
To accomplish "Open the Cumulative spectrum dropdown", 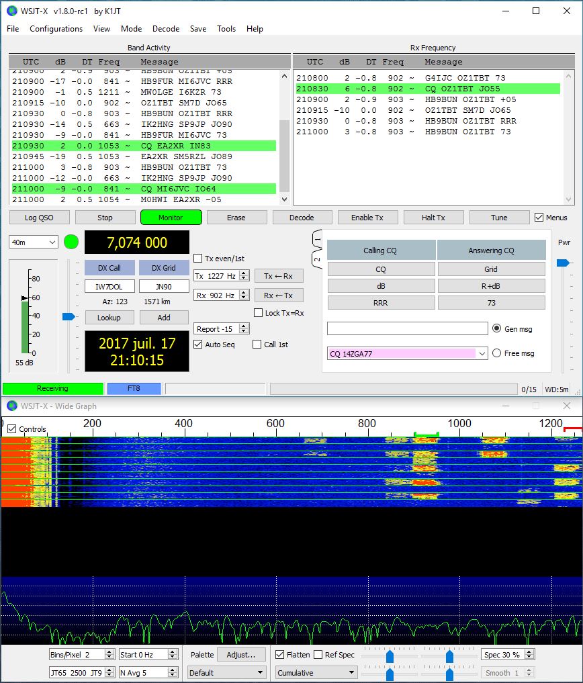I will pos(316,672).
